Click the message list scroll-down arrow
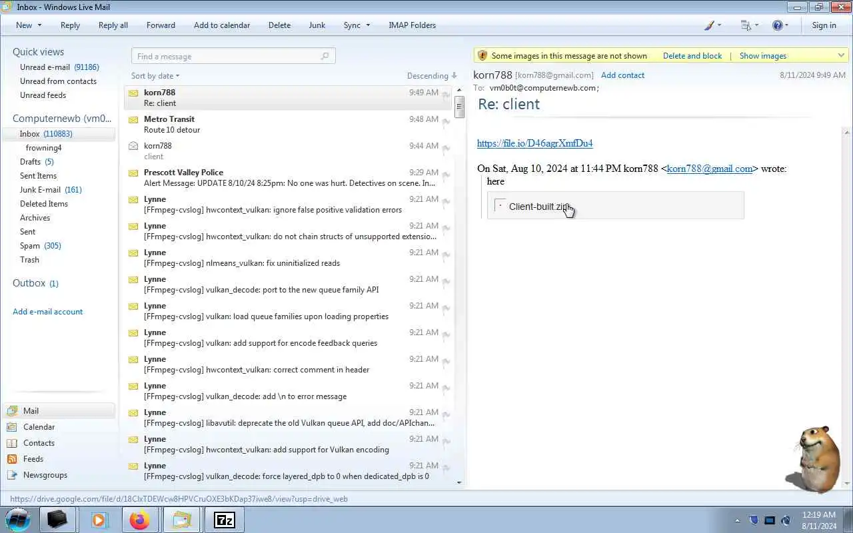Viewport: 853px width, 533px height. (459, 483)
